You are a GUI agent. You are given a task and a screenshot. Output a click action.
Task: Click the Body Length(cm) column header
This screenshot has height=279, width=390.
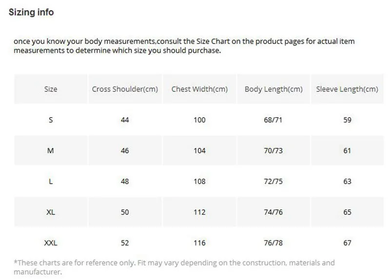click(273, 89)
